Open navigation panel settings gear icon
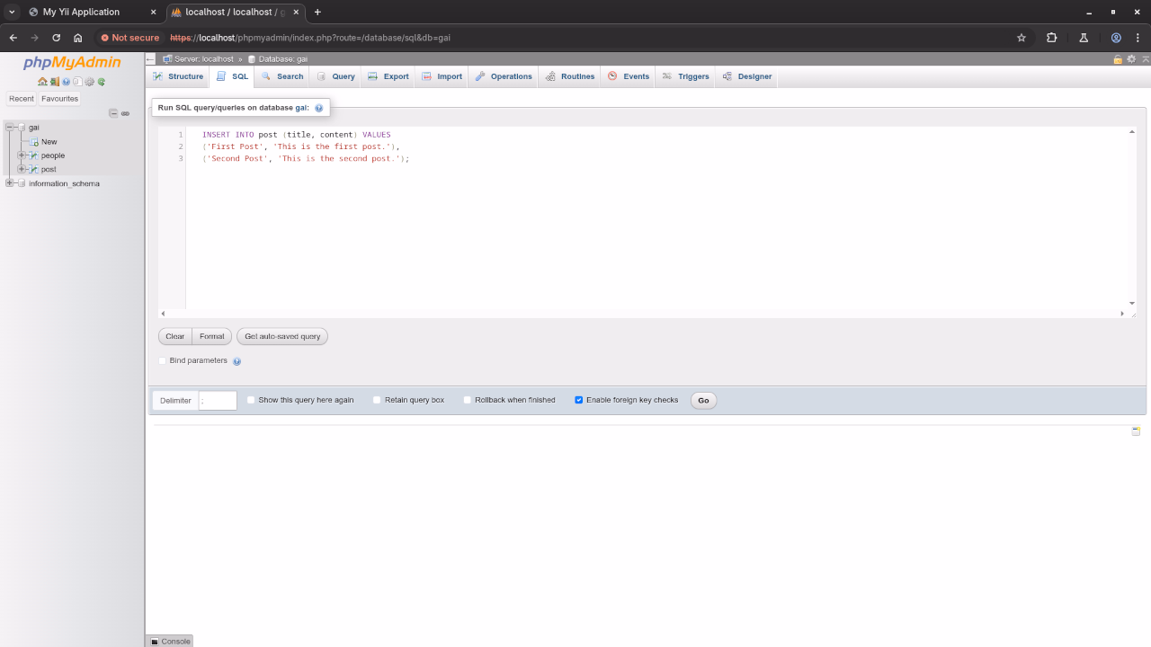 89,82
